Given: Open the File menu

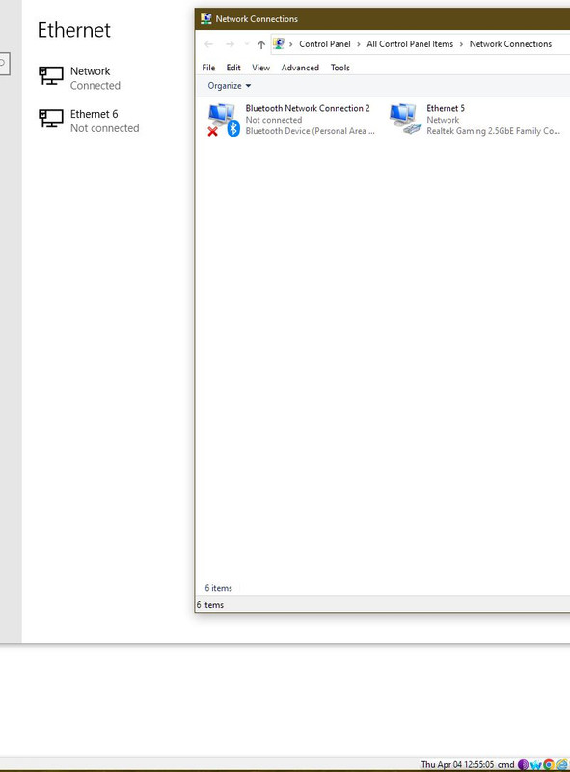Looking at the screenshot, I should click(x=208, y=68).
